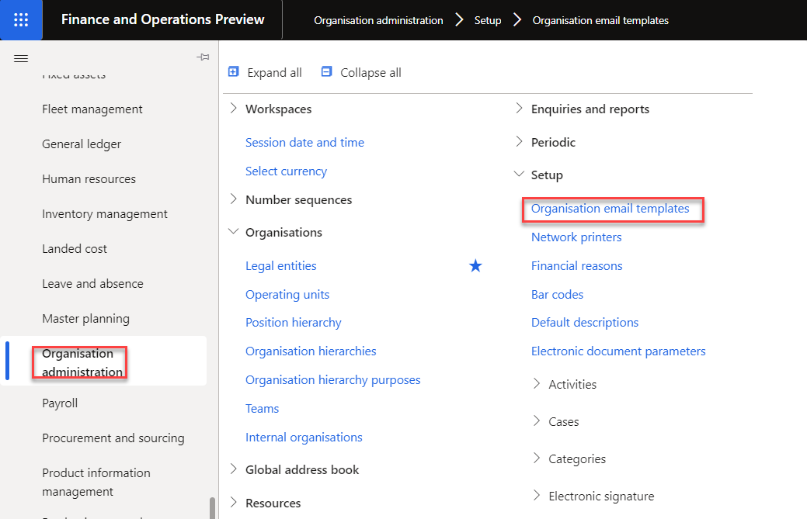Click Setup breadcrumb in header
Screen dimensions: 807x519
pos(488,20)
